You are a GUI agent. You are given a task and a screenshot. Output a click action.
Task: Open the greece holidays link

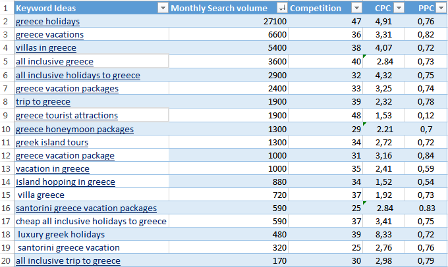[x=57, y=22]
